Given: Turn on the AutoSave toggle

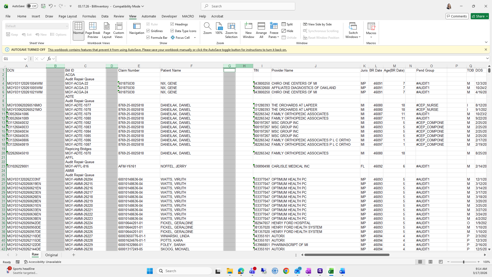Looking at the screenshot, I should 32,6.
